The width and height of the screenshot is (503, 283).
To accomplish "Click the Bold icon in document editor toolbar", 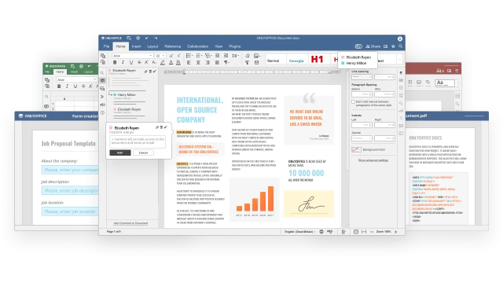I will pyautogui.click(x=115, y=62).
